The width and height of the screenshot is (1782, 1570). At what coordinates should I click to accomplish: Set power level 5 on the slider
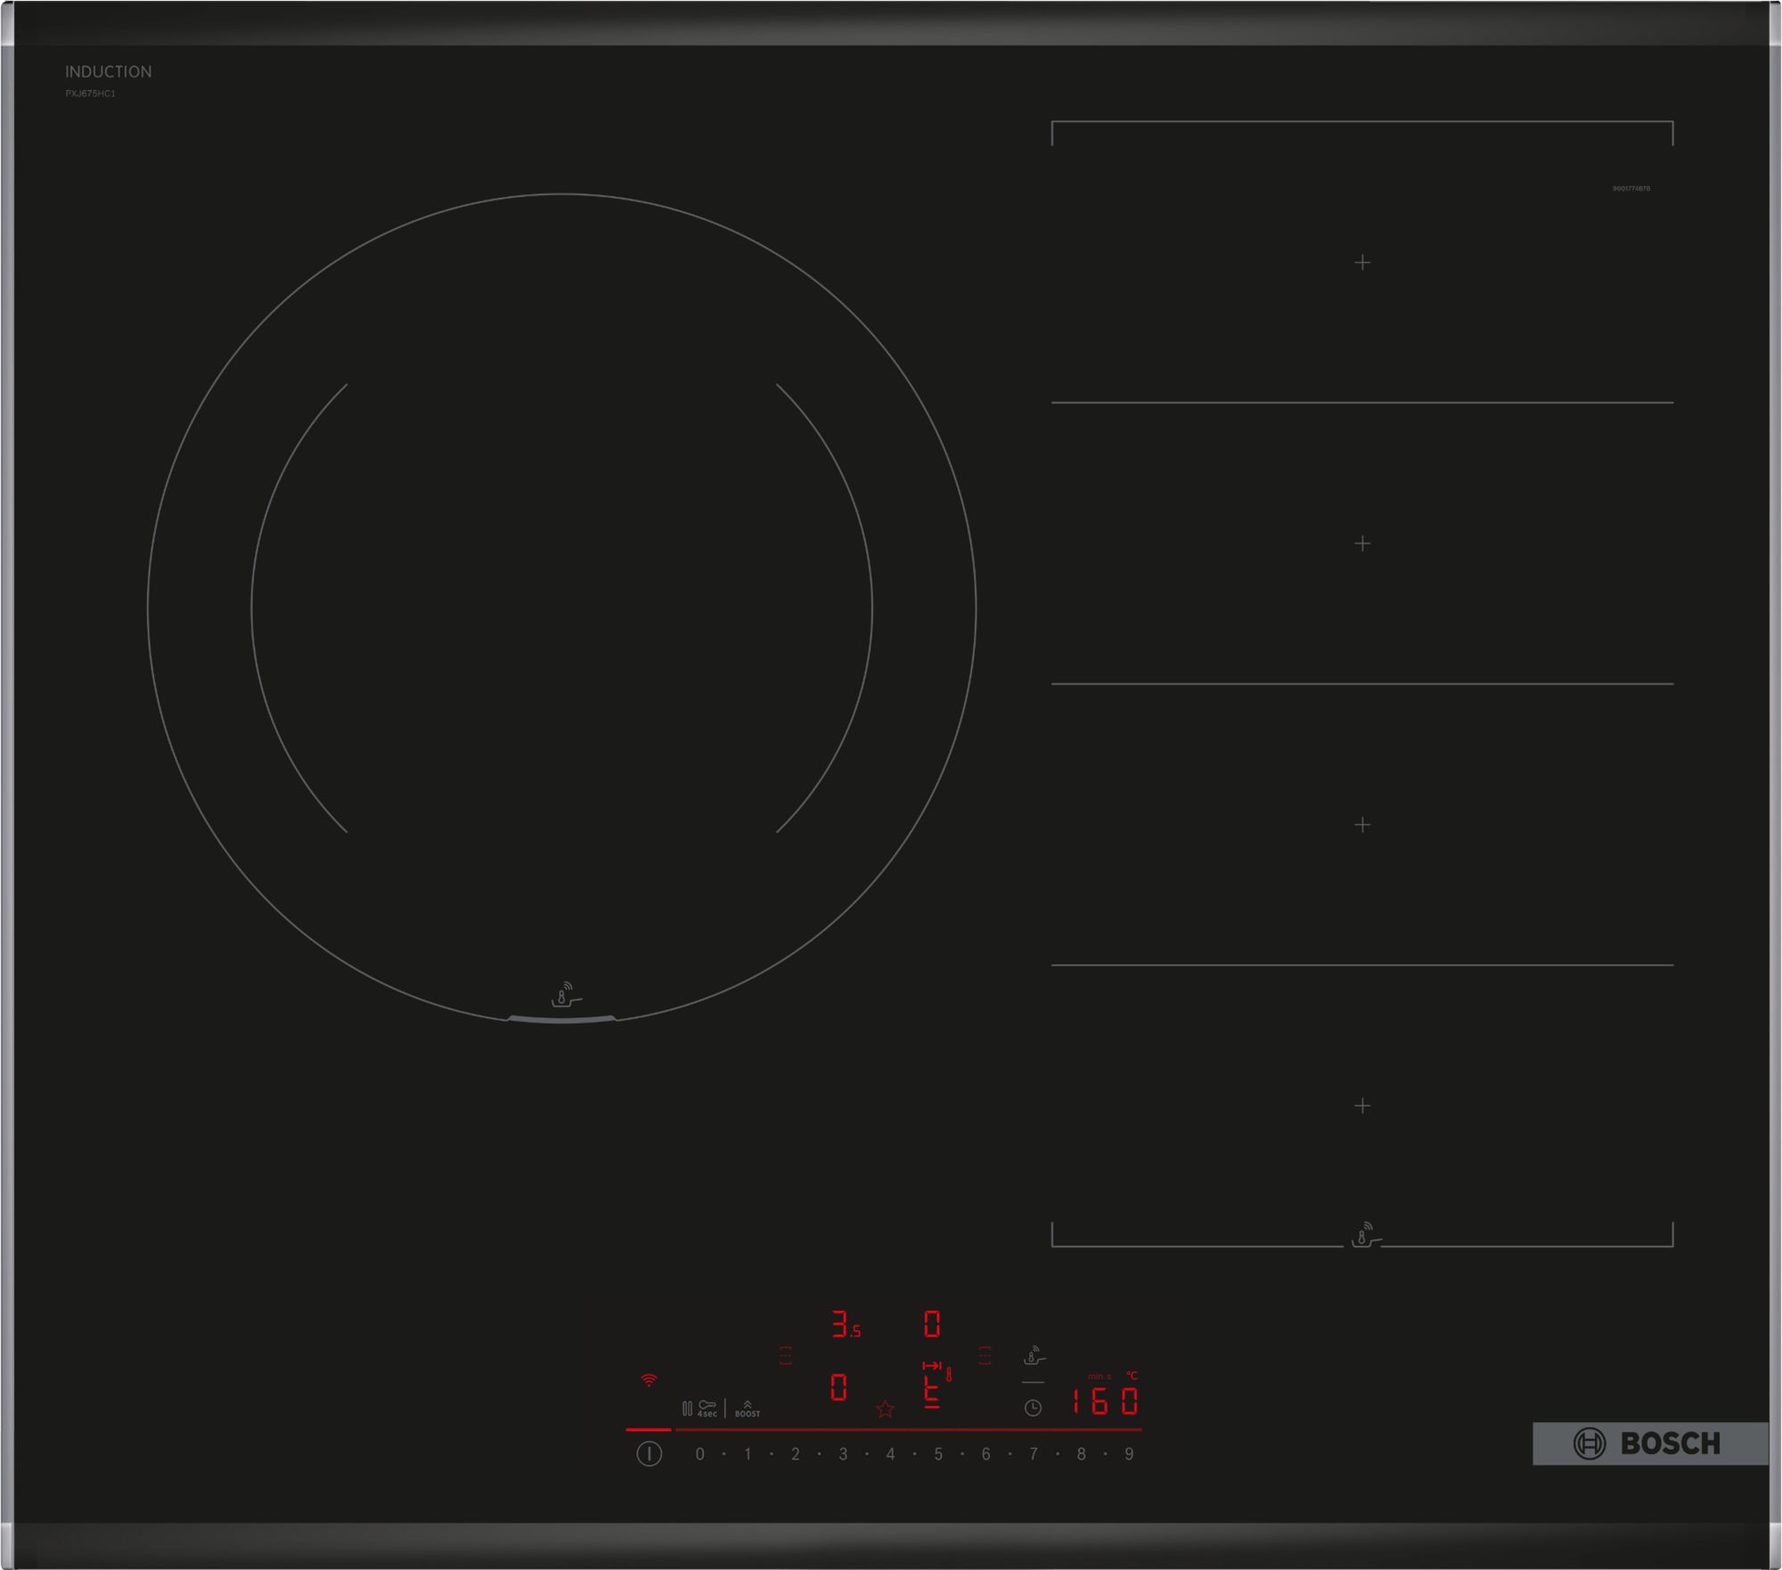click(937, 1454)
